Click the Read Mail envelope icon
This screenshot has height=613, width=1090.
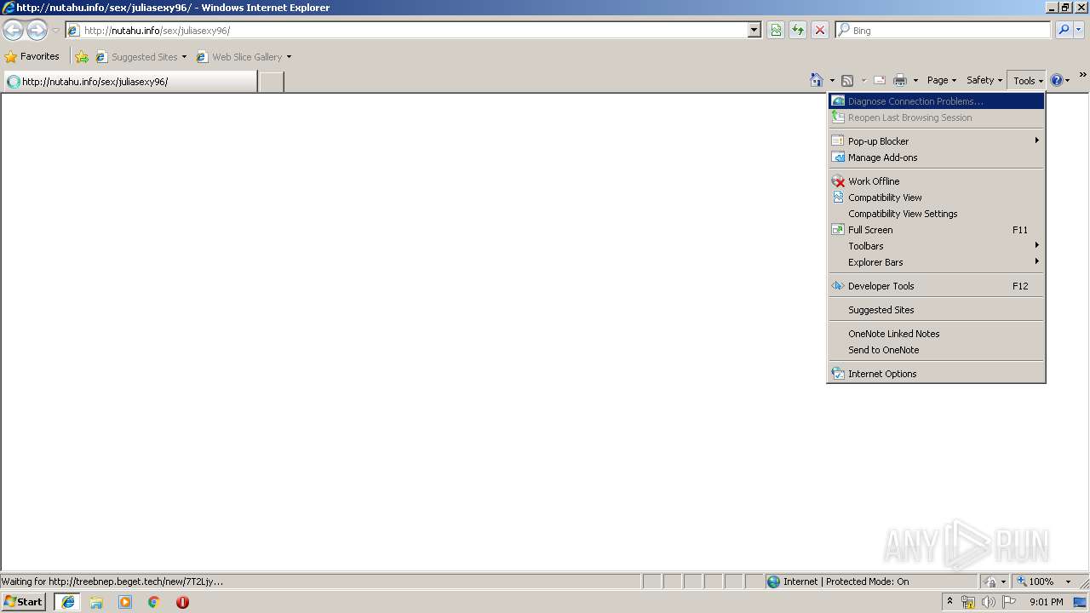pyautogui.click(x=880, y=80)
